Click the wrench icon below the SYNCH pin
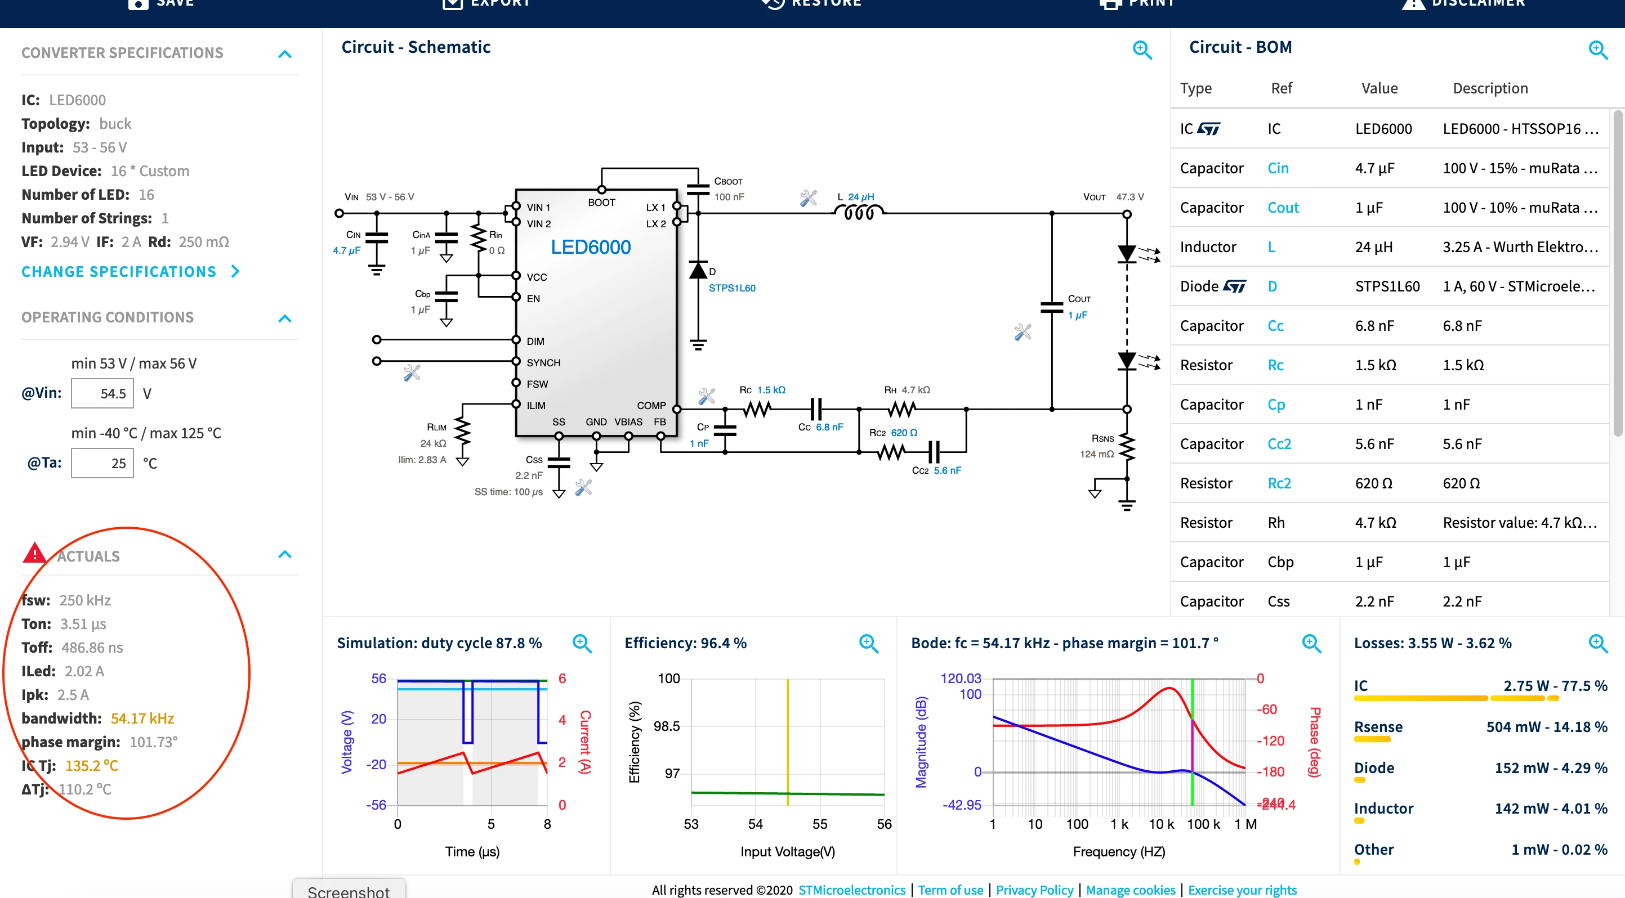This screenshot has width=1625, height=898. (412, 373)
